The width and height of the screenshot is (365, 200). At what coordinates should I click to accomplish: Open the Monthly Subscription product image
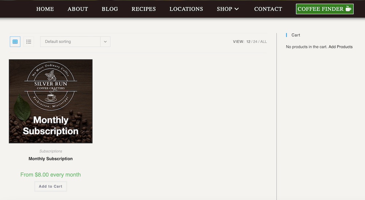[50, 101]
